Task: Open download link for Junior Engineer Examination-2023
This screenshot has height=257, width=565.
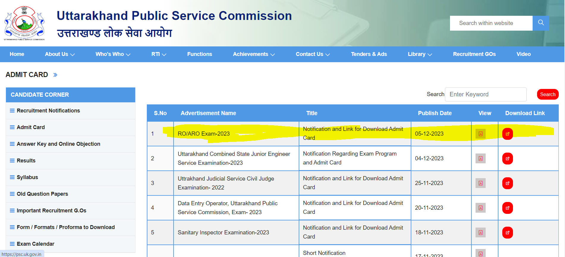Action: point(508,159)
